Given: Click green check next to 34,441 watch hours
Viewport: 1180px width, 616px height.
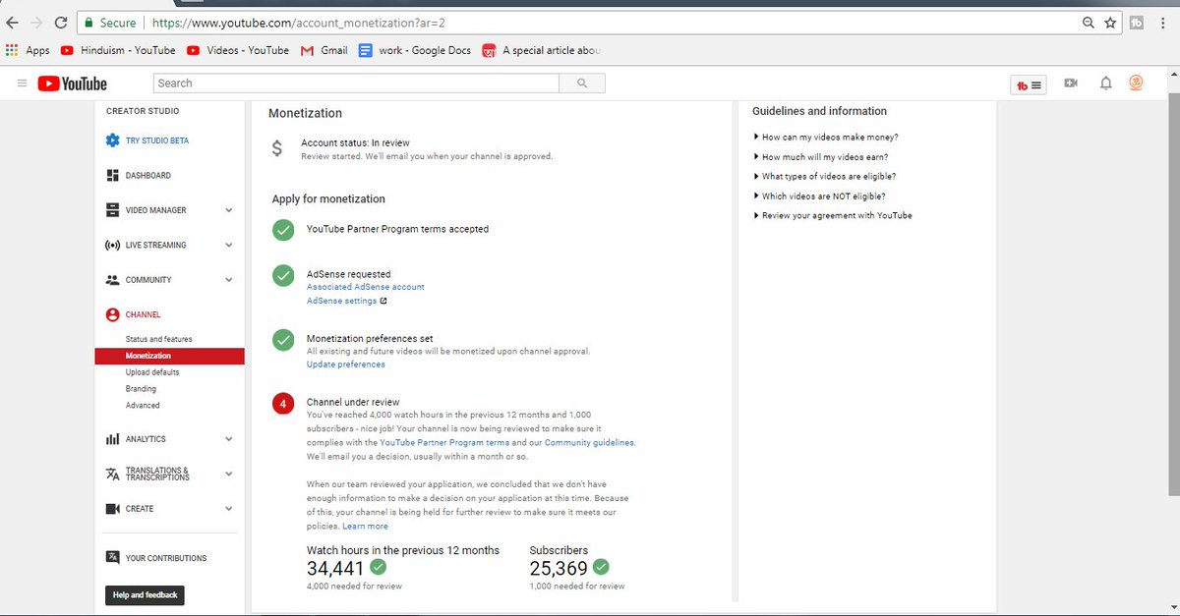Looking at the screenshot, I should coord(378,568).
